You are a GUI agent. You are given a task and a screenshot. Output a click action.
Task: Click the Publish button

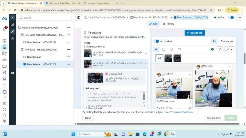coord(231,118)
